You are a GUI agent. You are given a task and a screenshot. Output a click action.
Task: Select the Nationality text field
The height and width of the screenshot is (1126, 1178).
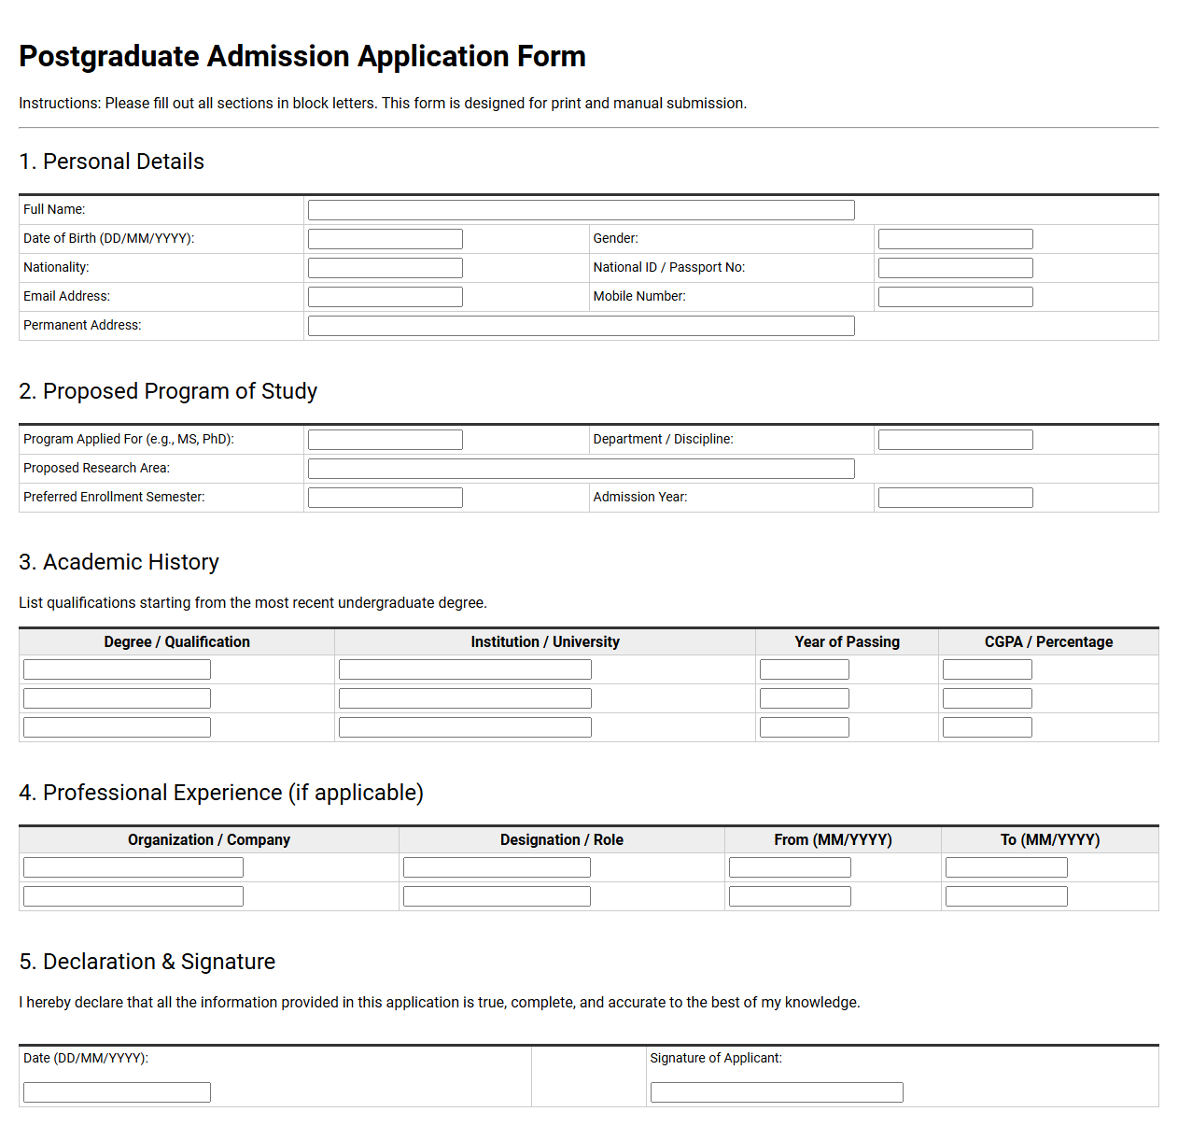[386, 268]
